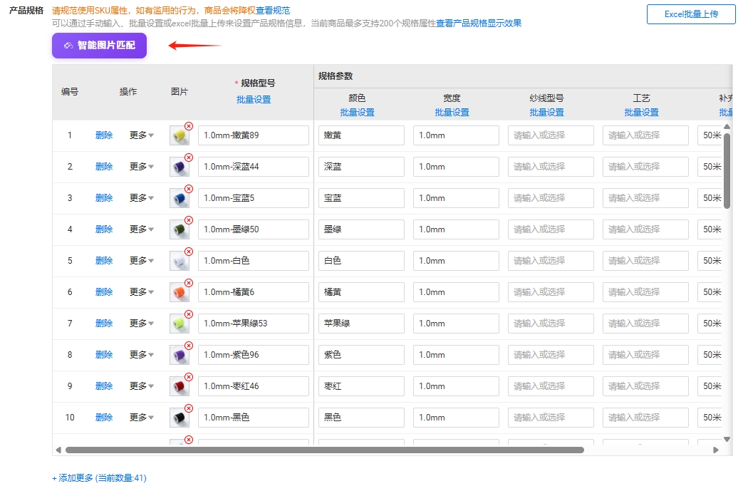This screenshot has height=491, width=743.
Task: Remove row 8 purple bead image via X icon
Action: pos(188,345)
